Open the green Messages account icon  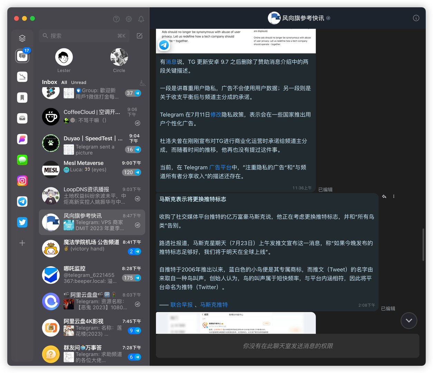(x=22, y=160)
